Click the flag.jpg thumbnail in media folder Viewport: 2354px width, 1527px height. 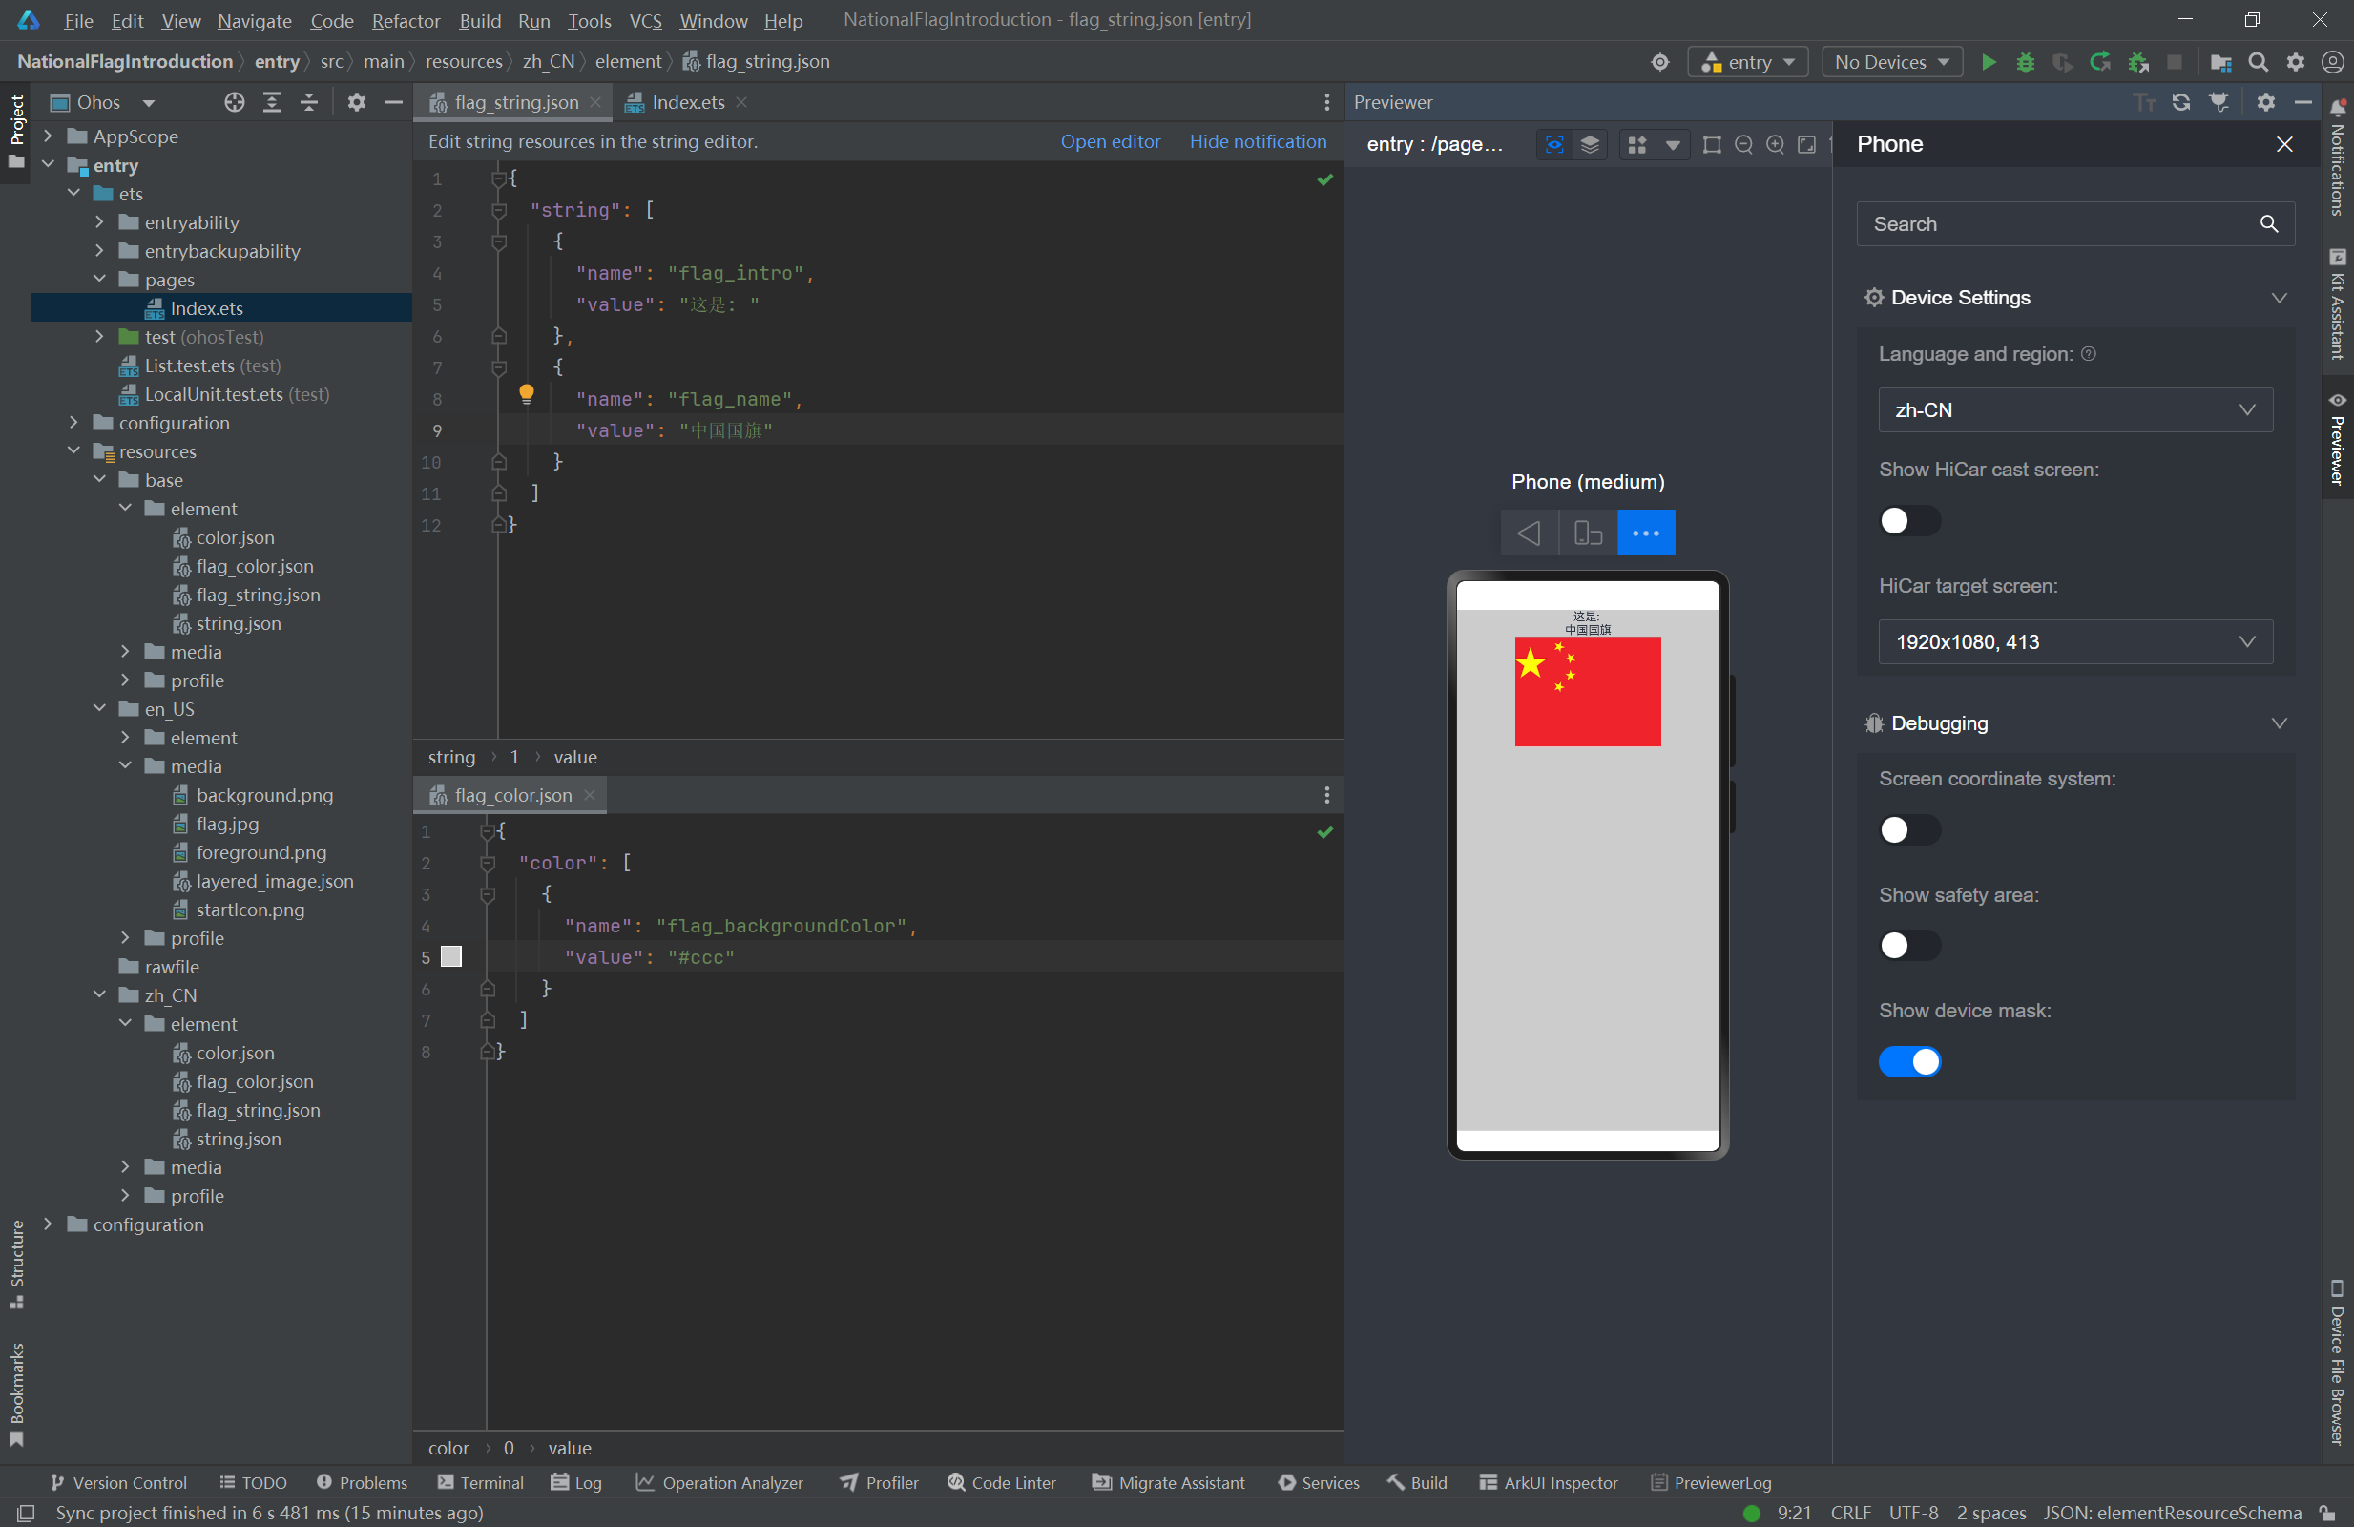(x=226, y=824)
